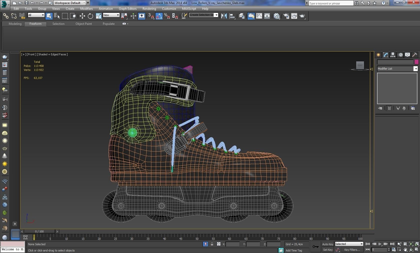This screenshot has width=420, height=253.
Task: Click the Front viewport label
Action: [31, 54]
